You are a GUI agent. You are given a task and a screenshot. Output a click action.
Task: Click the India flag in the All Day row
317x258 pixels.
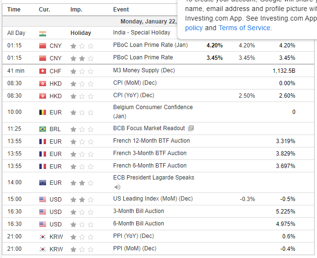point(43,33)
